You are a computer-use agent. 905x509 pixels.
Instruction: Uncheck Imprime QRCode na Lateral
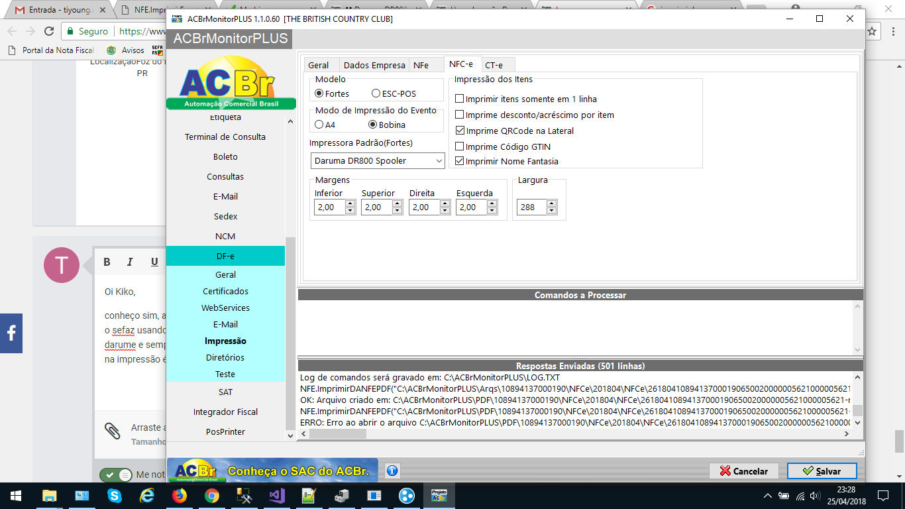[x=460, y=131]
